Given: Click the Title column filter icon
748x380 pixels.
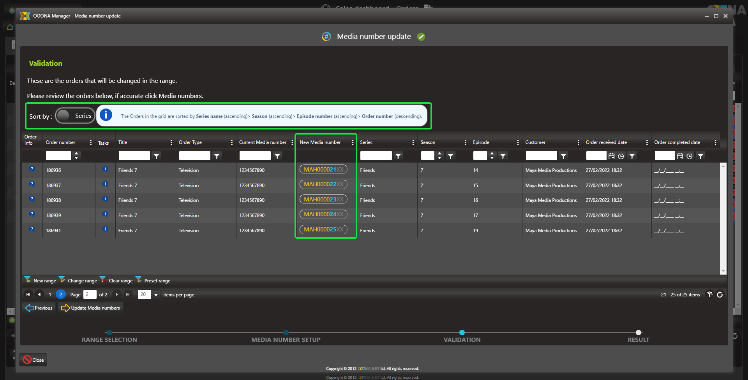Looking at the screenshot, I should (x=156, y=156).
